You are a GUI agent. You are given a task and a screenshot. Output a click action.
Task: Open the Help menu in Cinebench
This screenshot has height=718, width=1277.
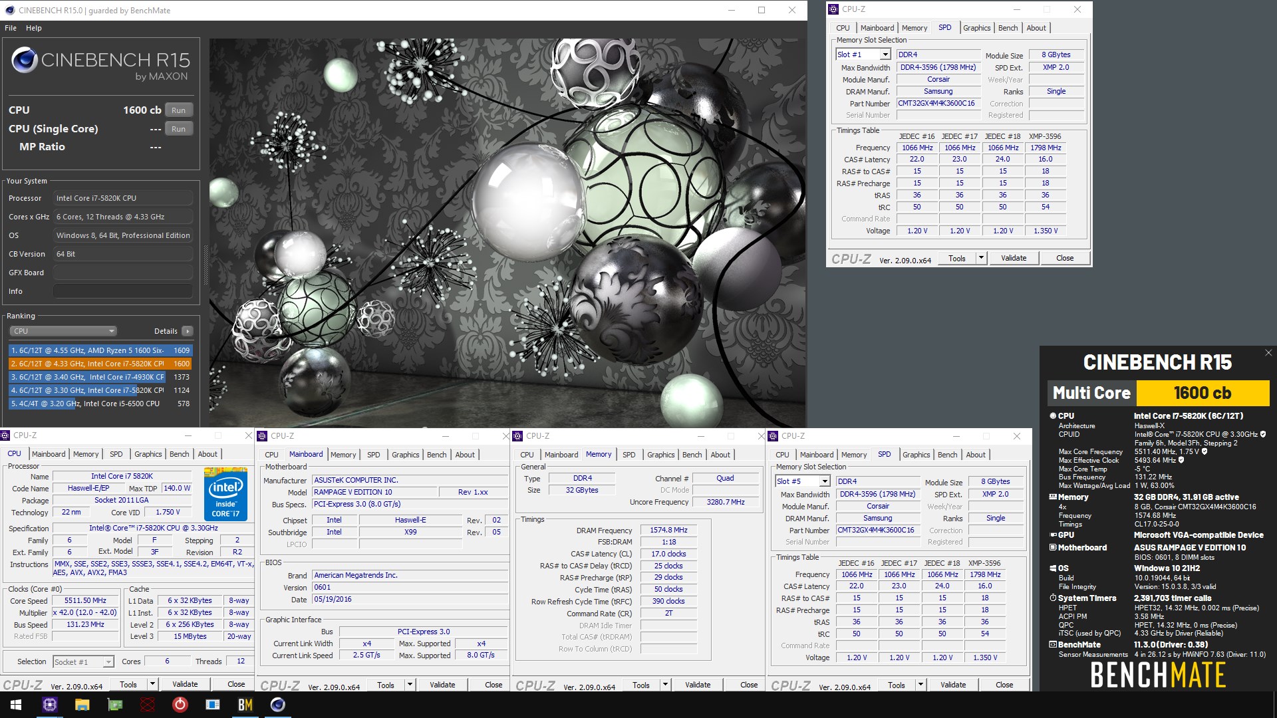[34, 28]
